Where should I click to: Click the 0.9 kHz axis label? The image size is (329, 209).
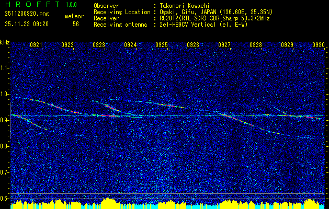point(4,120)
